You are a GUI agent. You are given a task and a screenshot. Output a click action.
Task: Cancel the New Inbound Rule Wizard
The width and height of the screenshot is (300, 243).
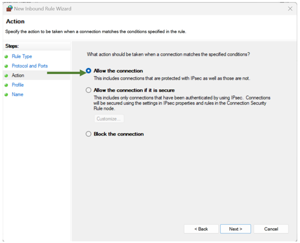point(271,229)
